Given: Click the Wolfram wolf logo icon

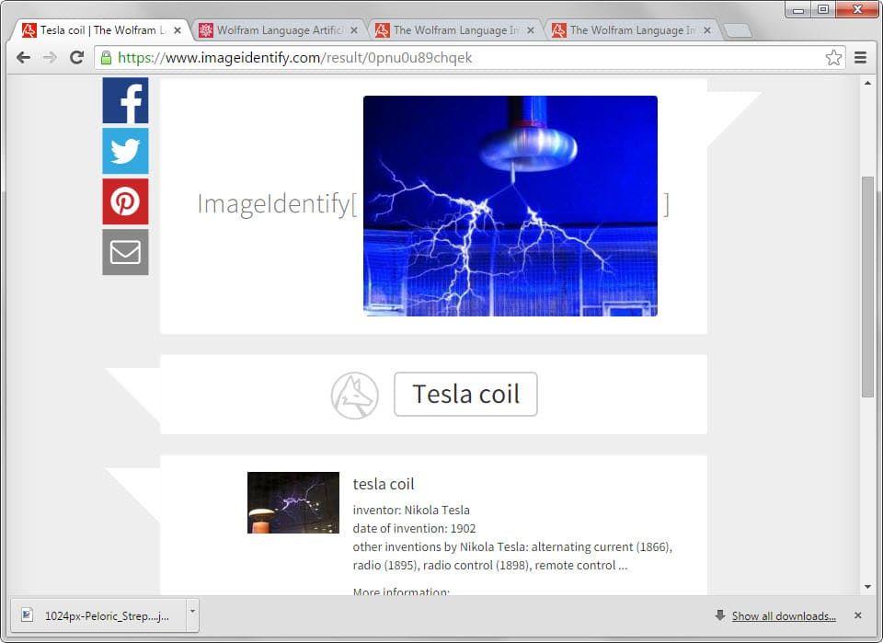Looking at the screenshot, I should click(355, 396).
